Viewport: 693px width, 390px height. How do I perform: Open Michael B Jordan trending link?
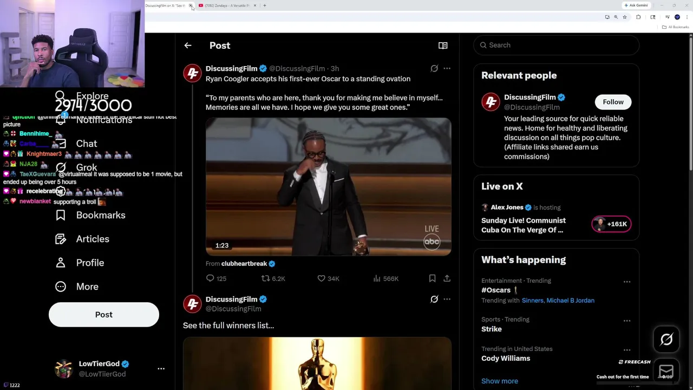click(570, 301)
